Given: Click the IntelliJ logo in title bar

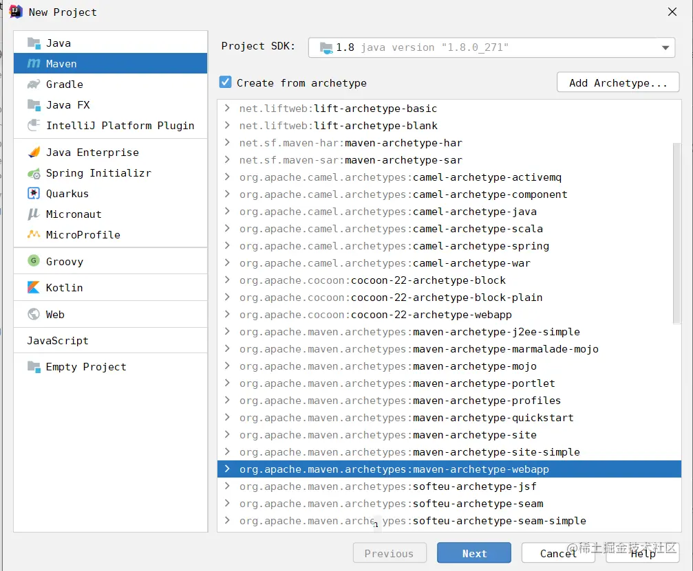Looking at the screenshot, I should (16, 12).
